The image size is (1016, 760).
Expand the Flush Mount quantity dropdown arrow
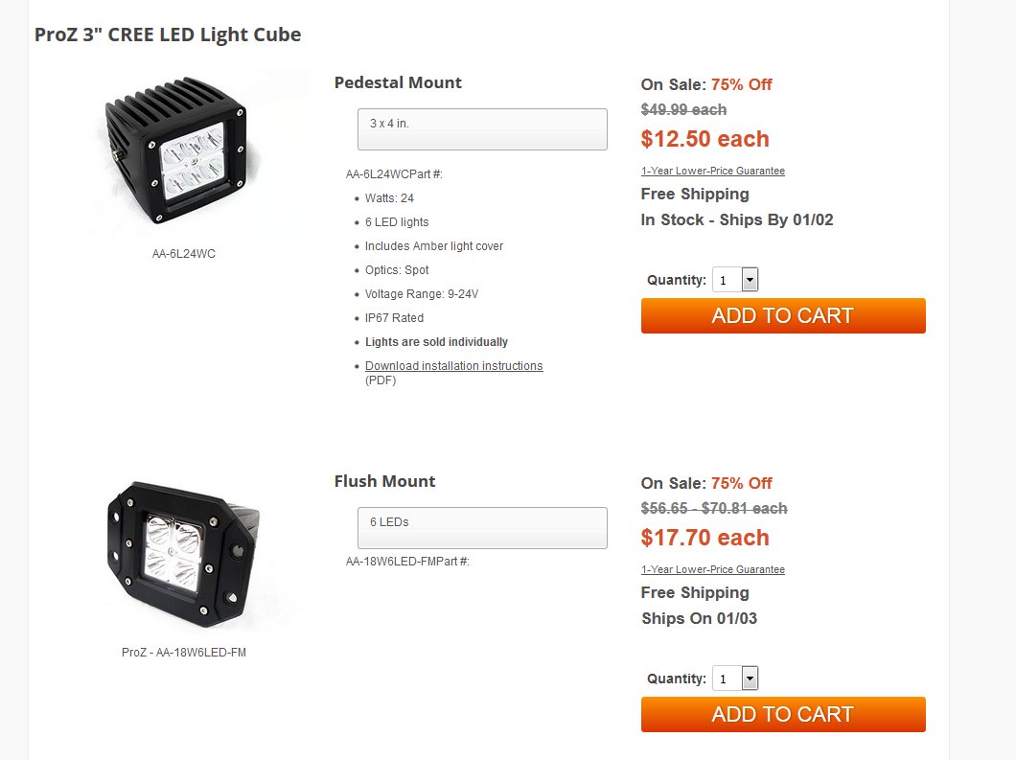point(750,679)
